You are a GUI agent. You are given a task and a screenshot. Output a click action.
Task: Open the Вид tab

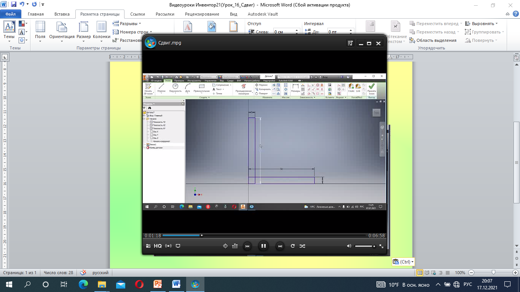click(233, 14)
